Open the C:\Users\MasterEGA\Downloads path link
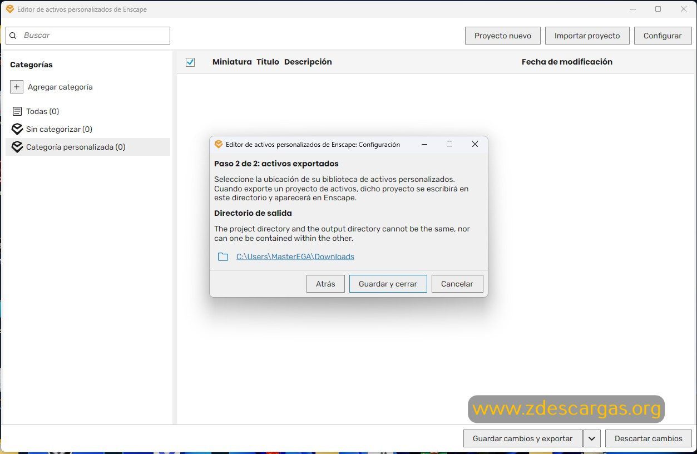This screenshot has width=697, height=454. click(295, 256)
